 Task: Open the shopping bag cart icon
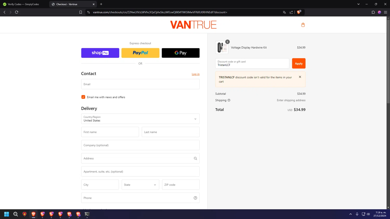[x=303, y=25]
